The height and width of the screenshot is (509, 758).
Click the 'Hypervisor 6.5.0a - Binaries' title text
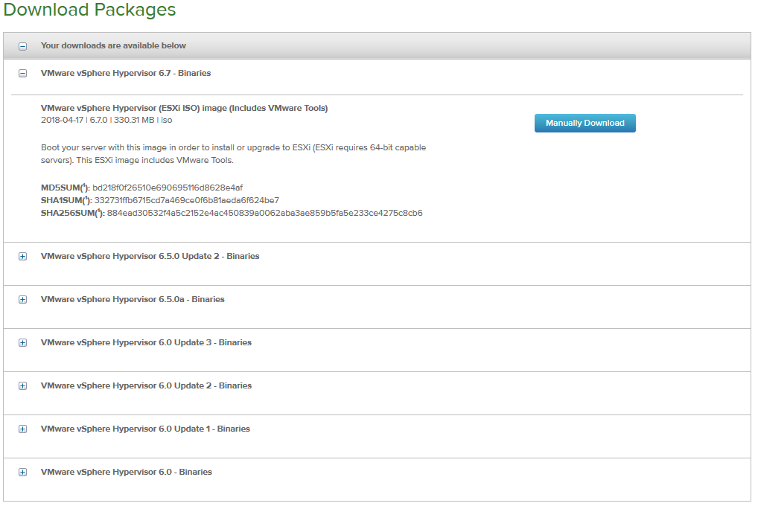click(x=133, y=299)
